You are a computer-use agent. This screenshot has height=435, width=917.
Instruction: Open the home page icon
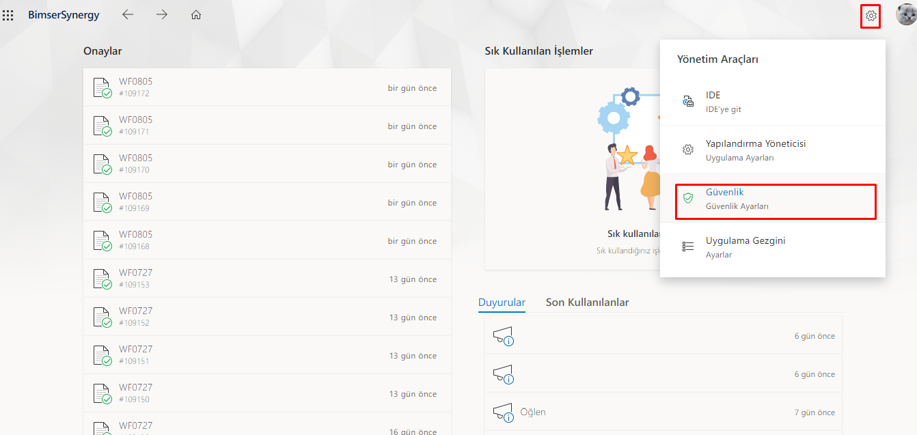196,14
